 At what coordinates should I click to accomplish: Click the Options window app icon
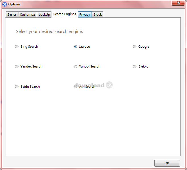tap(4, 4)
